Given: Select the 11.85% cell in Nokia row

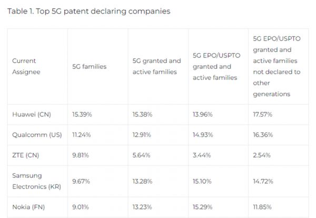Looking at the screenshot, I should (263, 207).
